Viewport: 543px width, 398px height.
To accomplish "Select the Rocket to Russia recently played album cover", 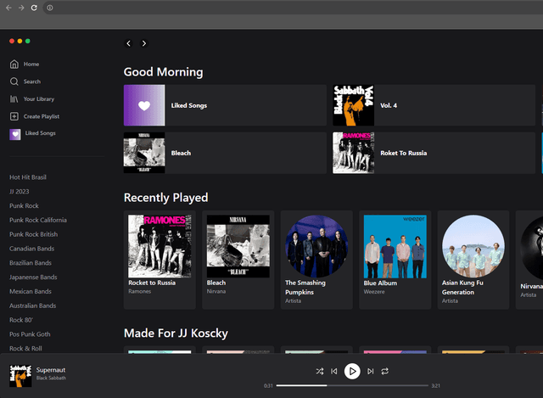I will (160, 246).
